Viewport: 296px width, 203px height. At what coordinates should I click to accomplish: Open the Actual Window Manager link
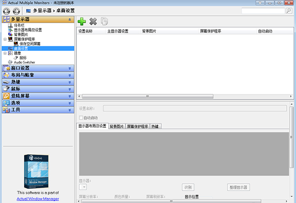coord(38,199)
